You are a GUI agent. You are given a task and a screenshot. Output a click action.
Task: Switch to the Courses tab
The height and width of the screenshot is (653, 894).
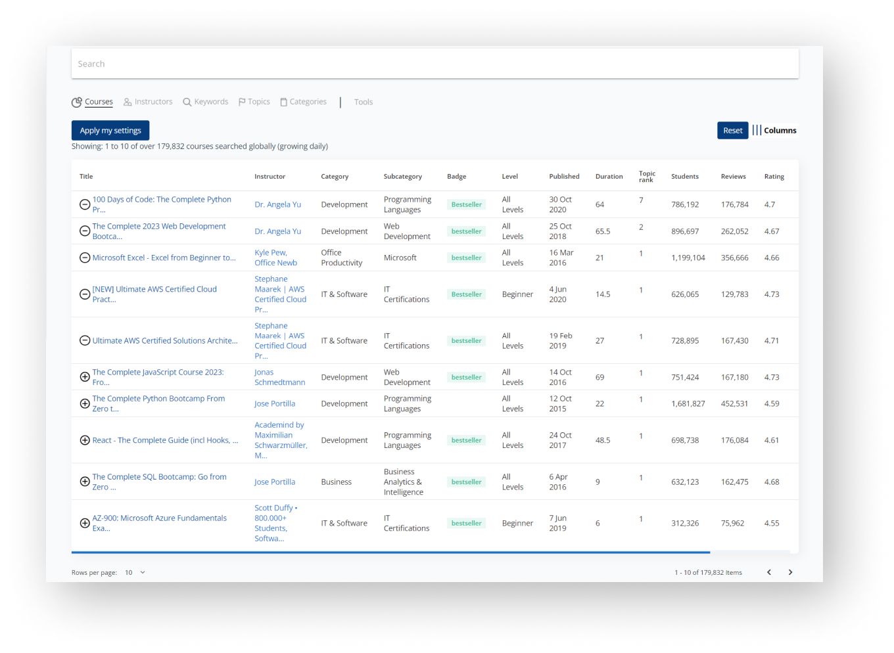(x=93, y=102)
